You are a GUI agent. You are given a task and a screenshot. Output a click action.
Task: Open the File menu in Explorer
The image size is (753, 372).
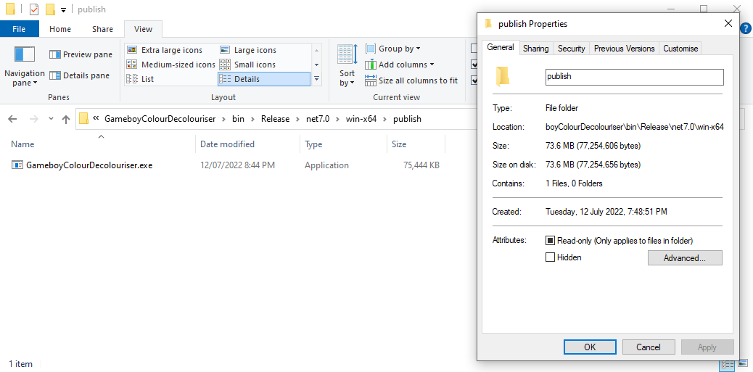coord(19,29)
